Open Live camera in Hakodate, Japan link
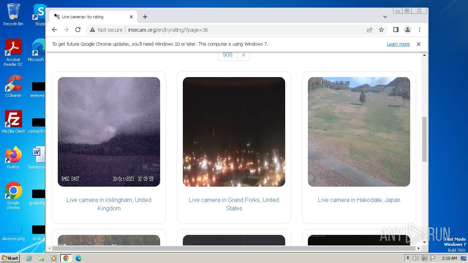Screen dimensions: 468x263 [x=359, y=200]
